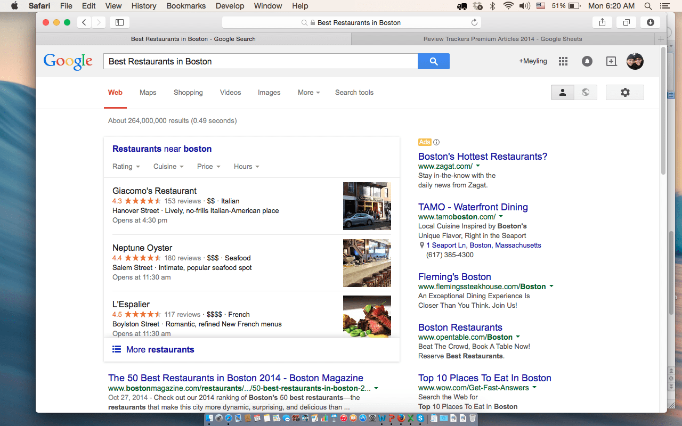682x426 pixels.
Task: Open Finder from the Dock
Action: (210, 419)
